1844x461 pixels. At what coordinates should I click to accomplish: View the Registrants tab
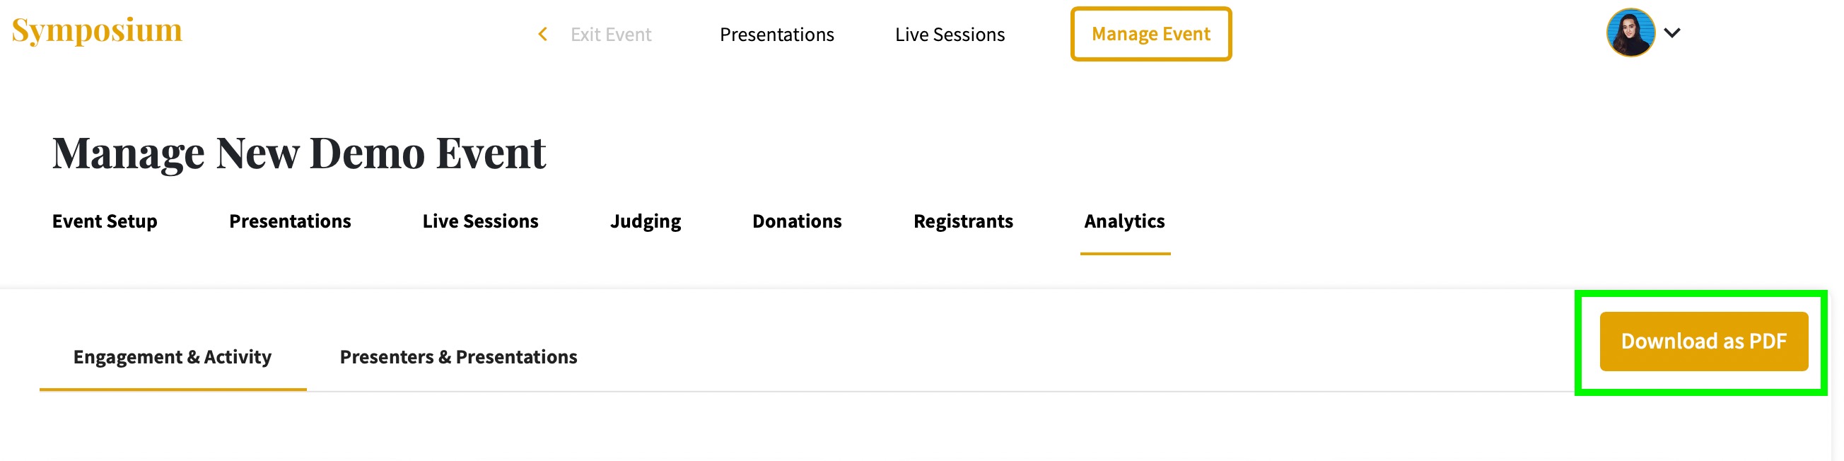coord(963,221)
